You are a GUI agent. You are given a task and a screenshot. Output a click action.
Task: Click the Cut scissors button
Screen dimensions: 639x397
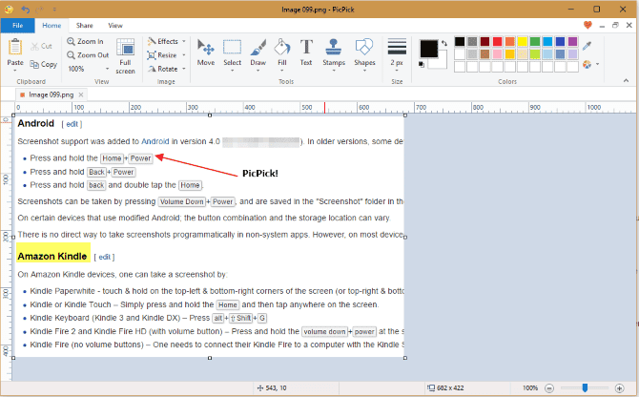coord(42,46)
